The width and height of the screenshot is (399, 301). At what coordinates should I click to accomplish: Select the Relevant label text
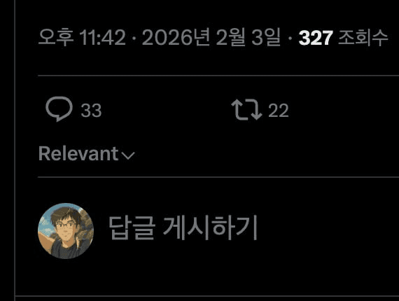[78, 154]
